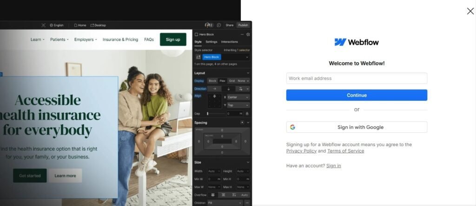
Task: Click the component cube icon beside Hero Block
Action: pos(248,34)
